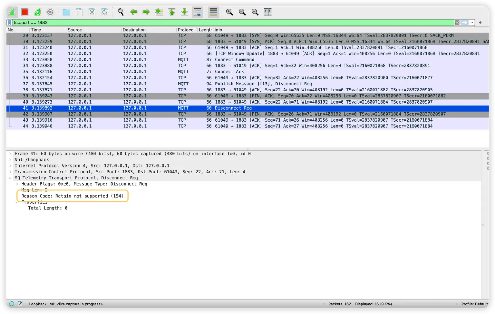Image resolution: width=495 pixels, height=314 pixels.
Task: Open a saved capture file
Action: pos(66,12)
